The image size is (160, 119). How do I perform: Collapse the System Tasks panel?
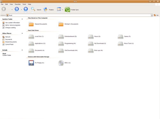click(x=22, y=19)
